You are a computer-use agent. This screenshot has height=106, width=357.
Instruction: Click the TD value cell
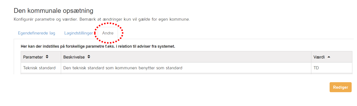pyautogui.click(x=331, y=68)
